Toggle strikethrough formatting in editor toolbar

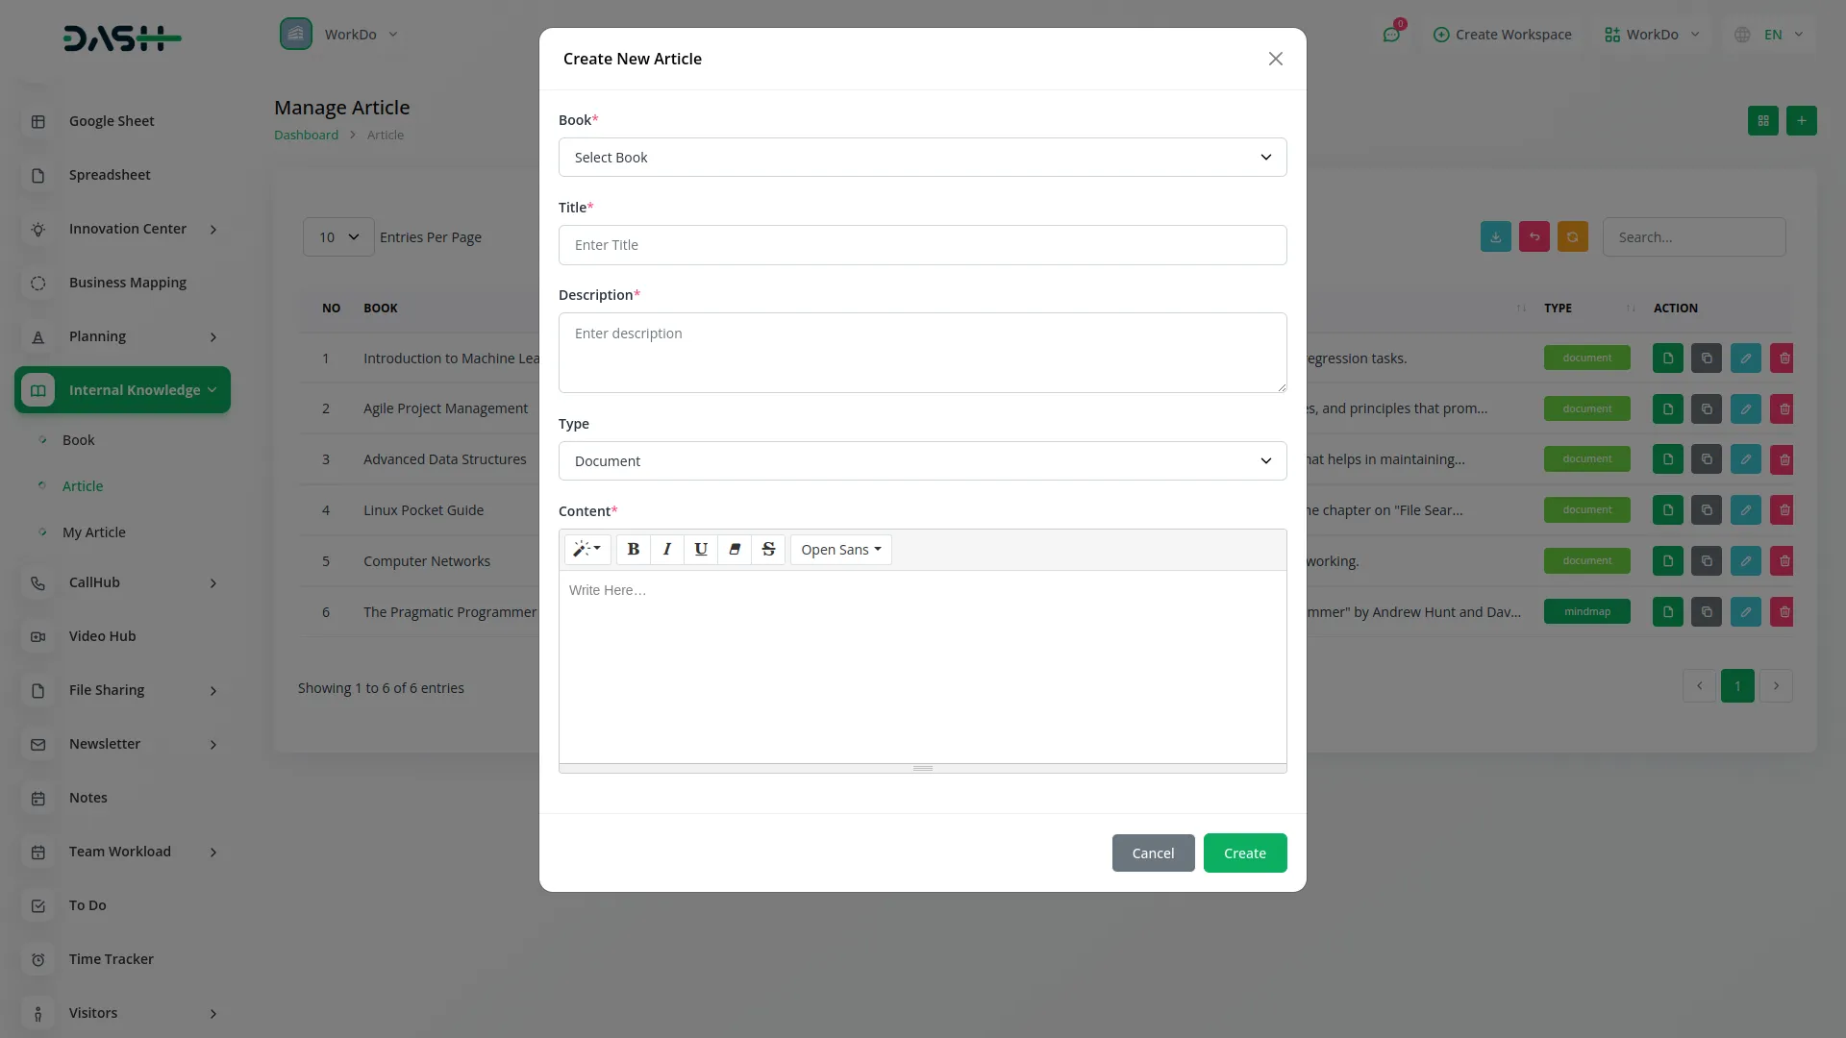768,549
